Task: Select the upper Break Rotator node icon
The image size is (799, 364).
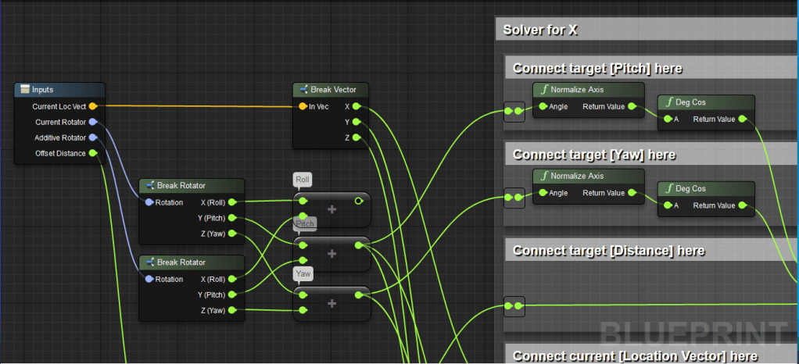Action: click(x=149, y=186)
